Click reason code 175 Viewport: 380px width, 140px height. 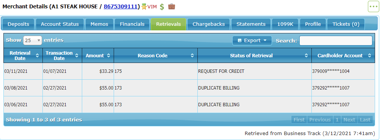pos(118,71)
